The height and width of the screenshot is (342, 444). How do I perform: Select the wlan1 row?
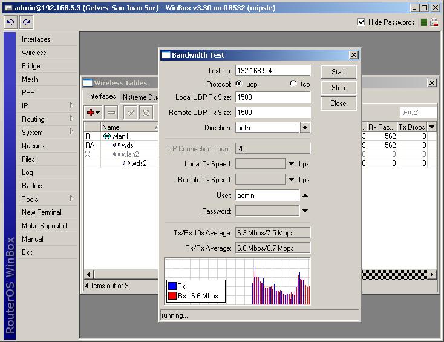(x=121, y=136)
